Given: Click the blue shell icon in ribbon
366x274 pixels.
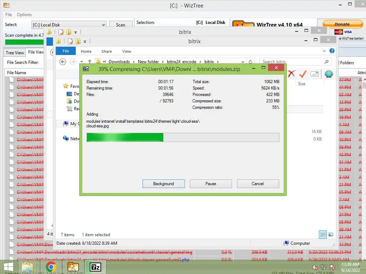Looking at the screenshot, I should click(329, 74).
